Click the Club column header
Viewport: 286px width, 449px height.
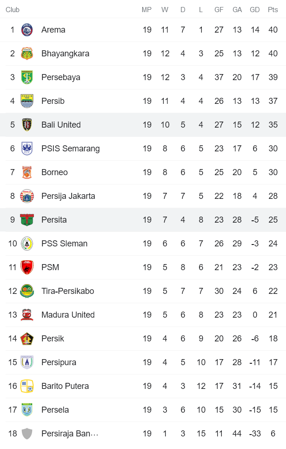pyautogui.click(x=13, y=9)
